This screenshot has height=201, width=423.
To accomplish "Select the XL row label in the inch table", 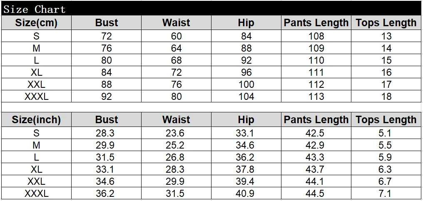I will point(36,169).
